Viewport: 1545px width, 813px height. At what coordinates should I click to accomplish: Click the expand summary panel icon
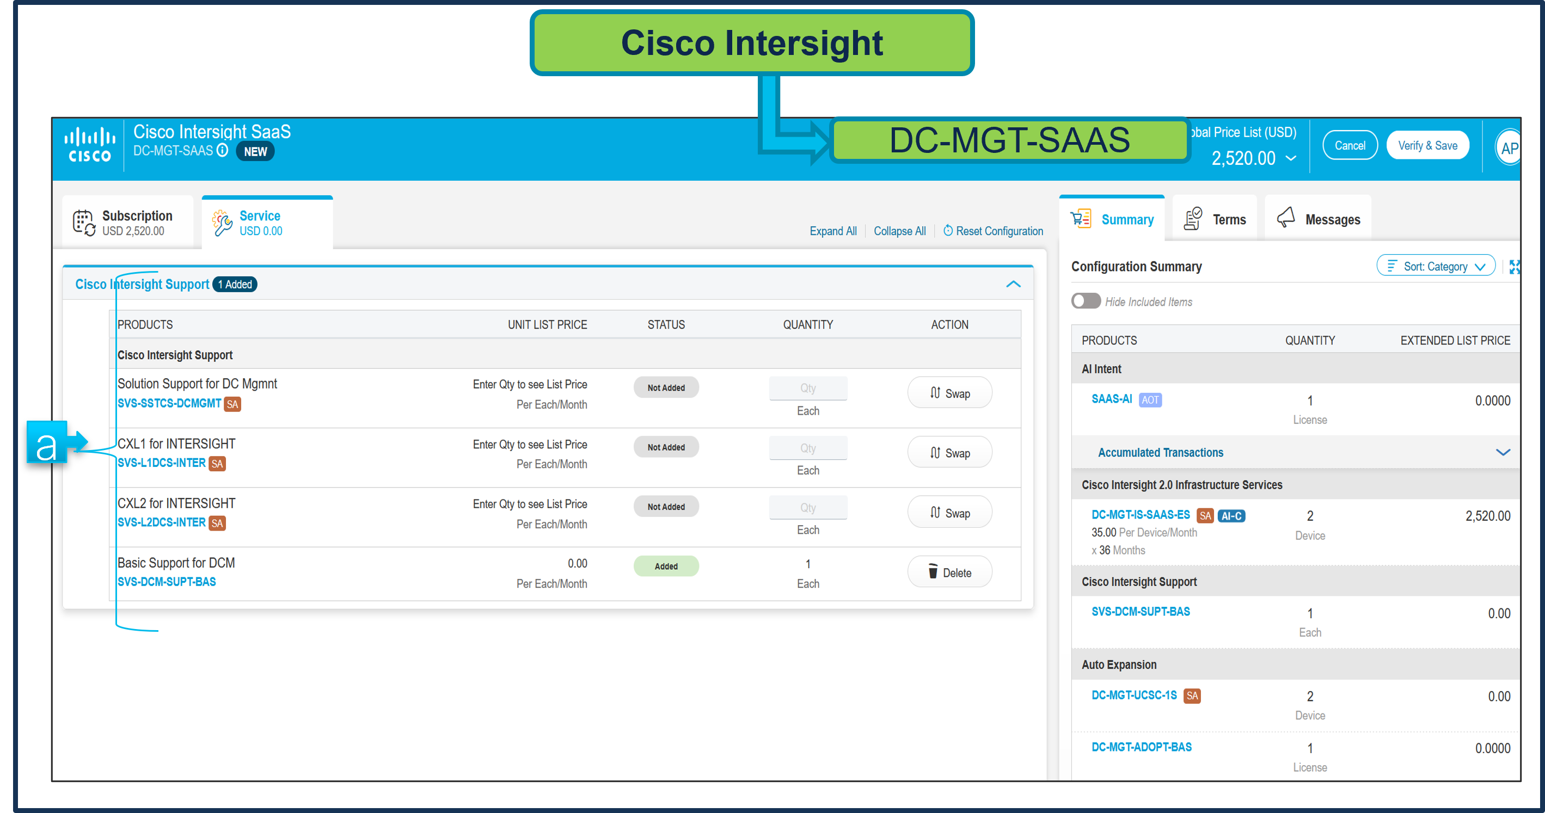(1515, 267)
